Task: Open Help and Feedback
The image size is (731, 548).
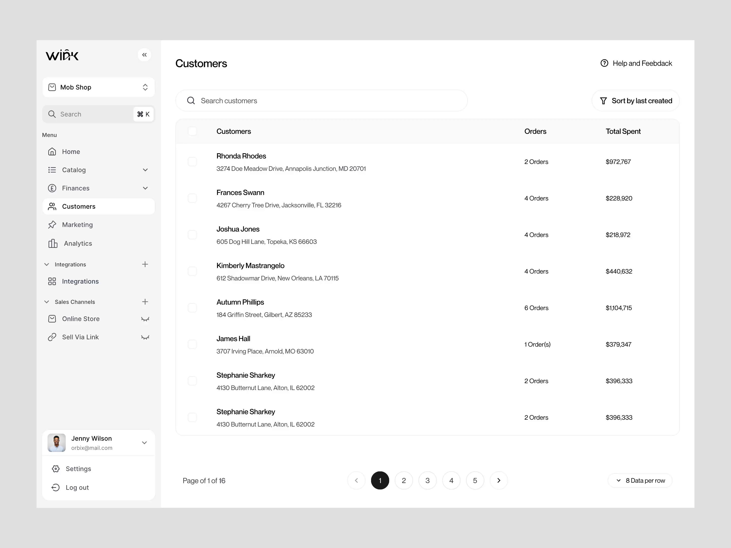Action: click(636, 63)
